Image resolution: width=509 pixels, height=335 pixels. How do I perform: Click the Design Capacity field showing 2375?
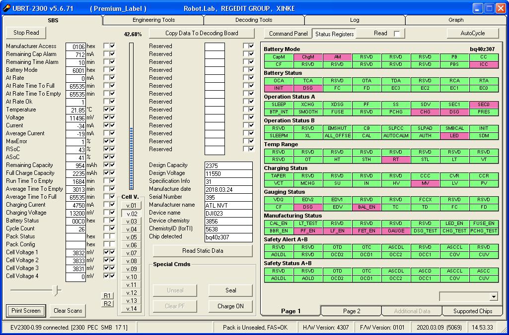(x=228, y=166)
